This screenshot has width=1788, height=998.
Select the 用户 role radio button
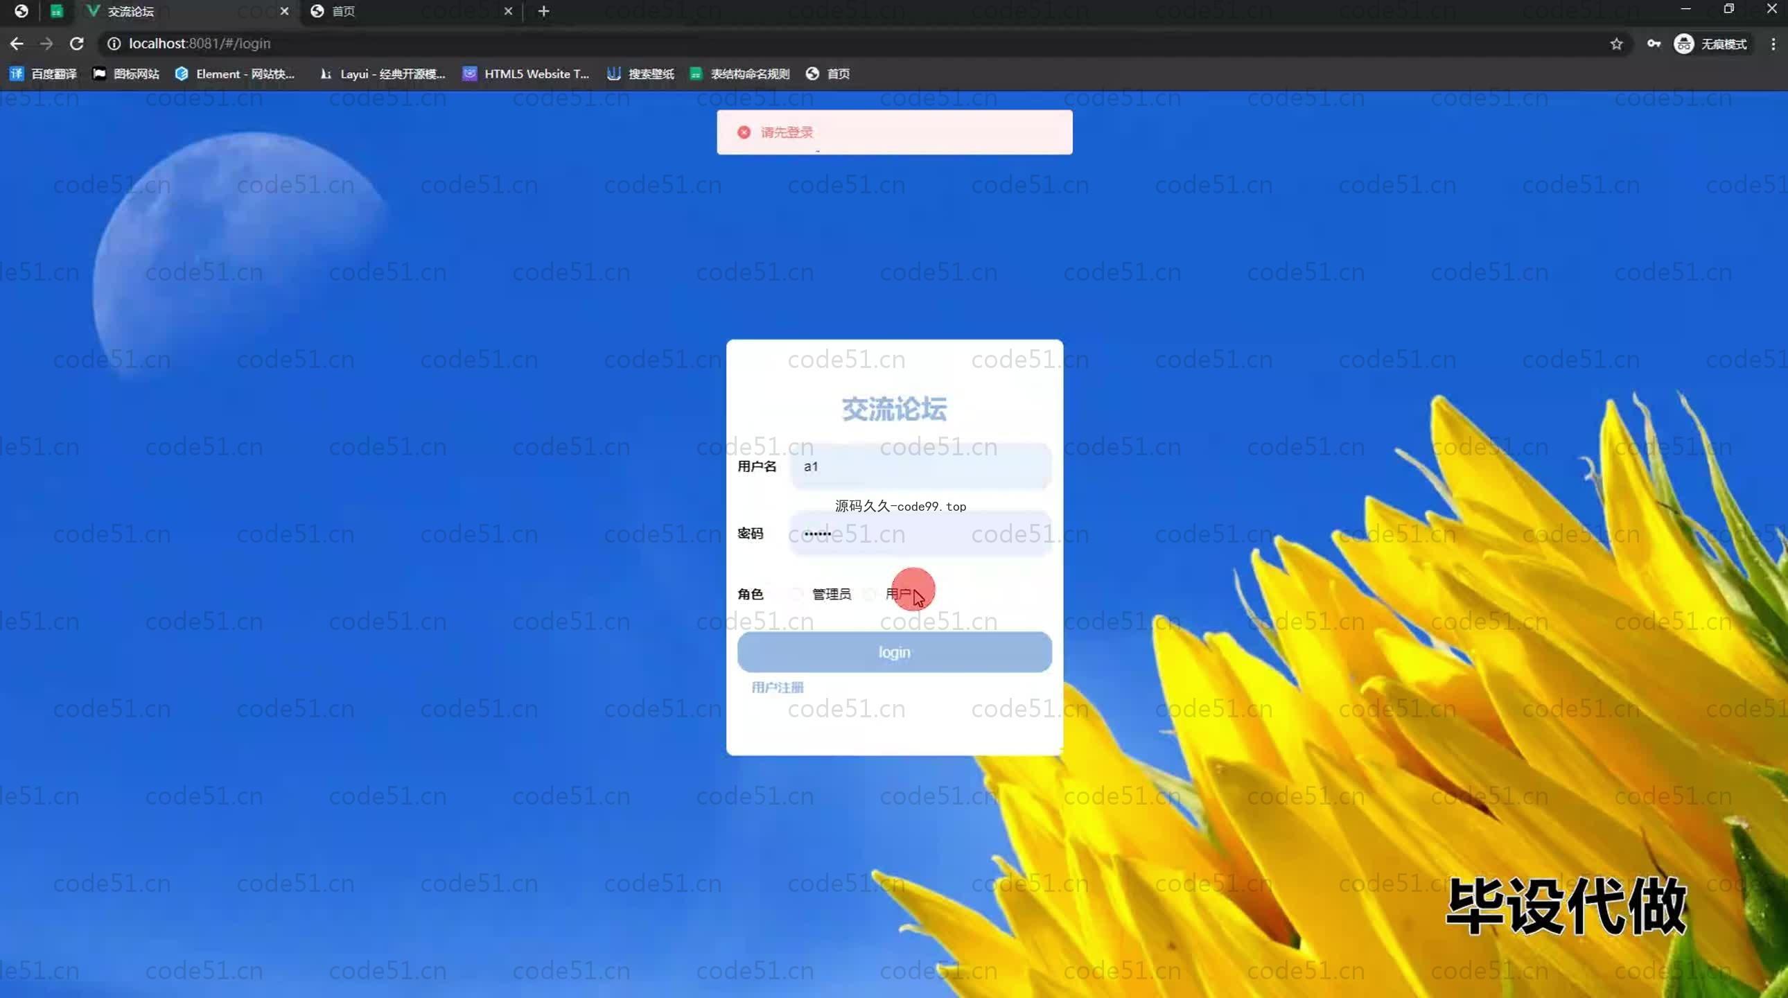870,594
